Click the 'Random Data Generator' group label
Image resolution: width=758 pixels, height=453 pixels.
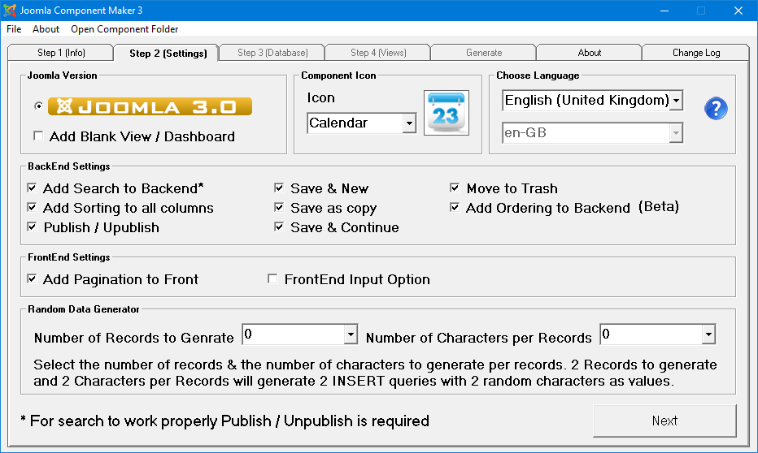[x=84, y=309]
